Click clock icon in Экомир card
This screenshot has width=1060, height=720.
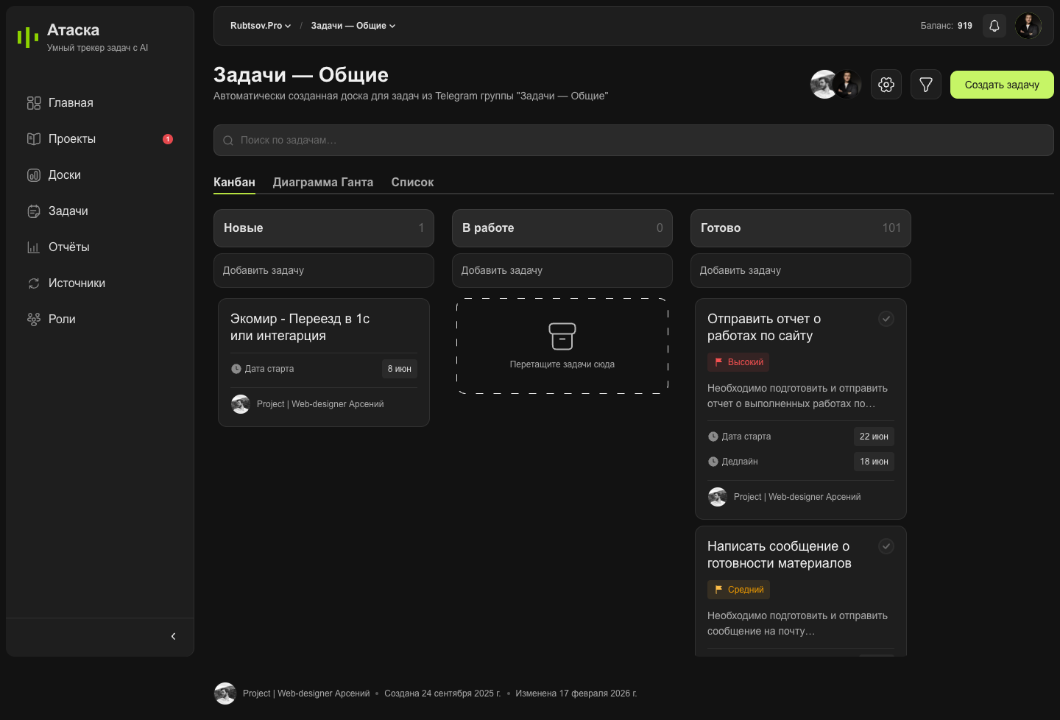pyautogui.click(x=236, y=369)
